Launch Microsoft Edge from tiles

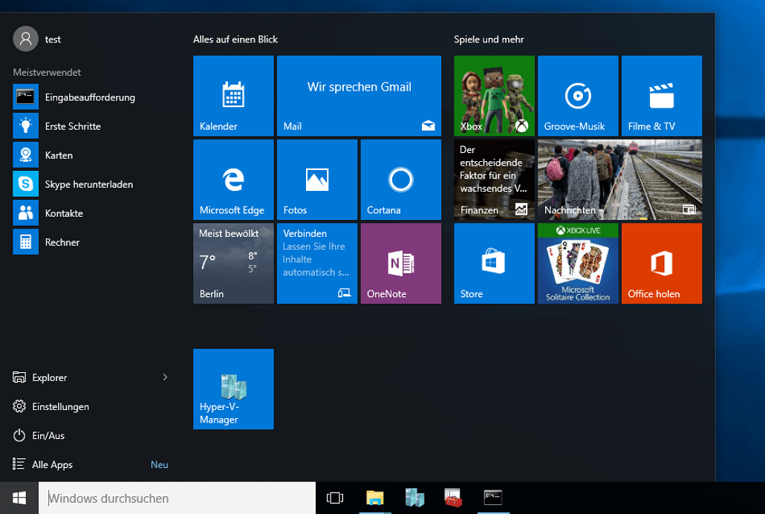(x=233, y=180)
